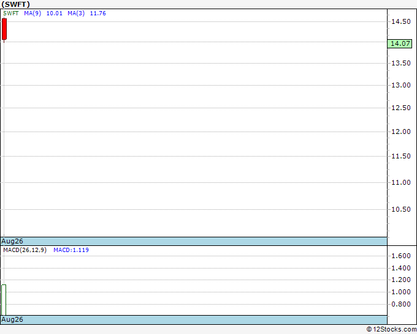This screenshot has width=417, height=334.
Task: Click the 11.00 price axis label
Action: (x=401, y=182)
